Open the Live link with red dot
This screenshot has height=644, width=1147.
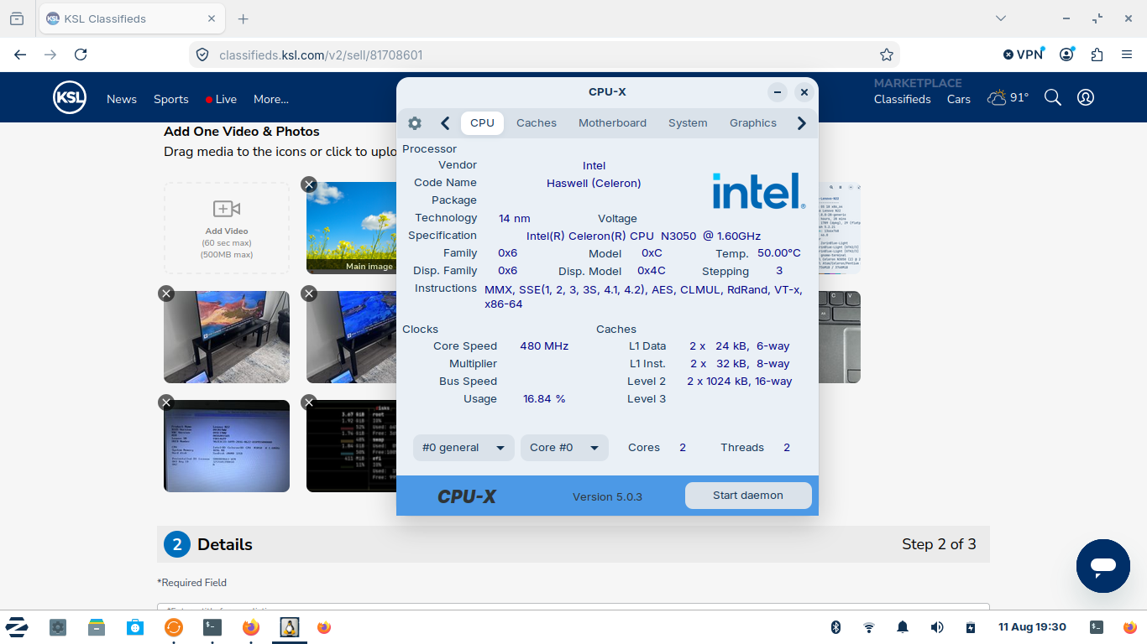[x=221, y=99]
